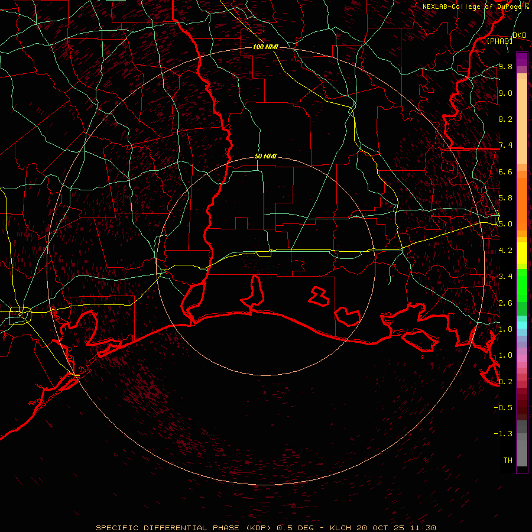The width and height of the screenshot is (532, 532).
Task: Click the 0.2 scale value
Action: coord(505,382)
